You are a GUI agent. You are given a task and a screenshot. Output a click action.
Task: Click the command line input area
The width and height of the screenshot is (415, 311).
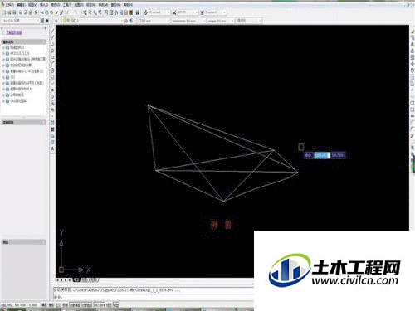pos(154,297)
